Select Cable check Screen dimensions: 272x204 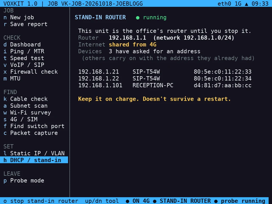34,99
